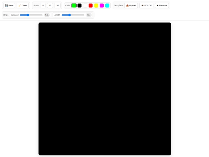Select brush size 32

[x=57, y=5]
